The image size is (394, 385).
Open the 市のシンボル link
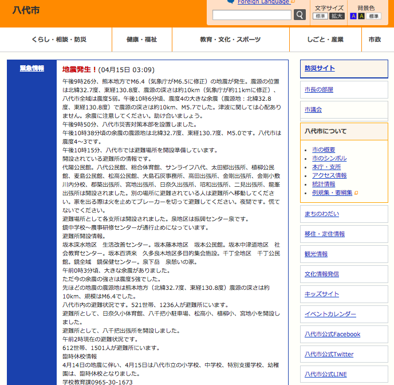[329, 158]
